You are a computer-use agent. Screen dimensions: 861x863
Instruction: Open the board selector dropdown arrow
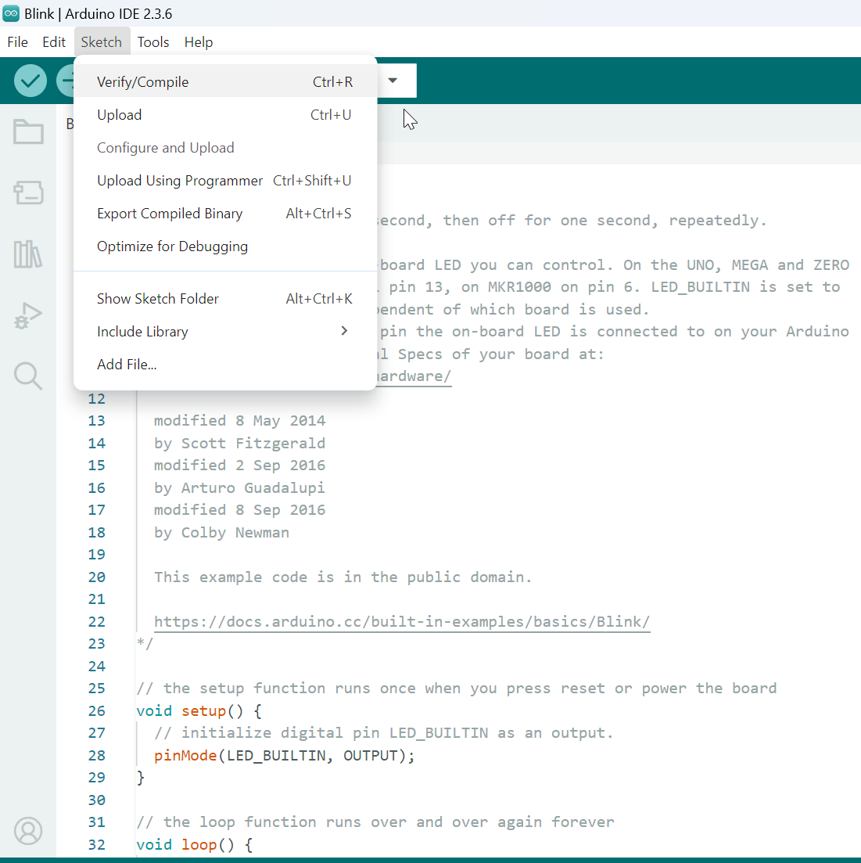(x=393, y=81)
